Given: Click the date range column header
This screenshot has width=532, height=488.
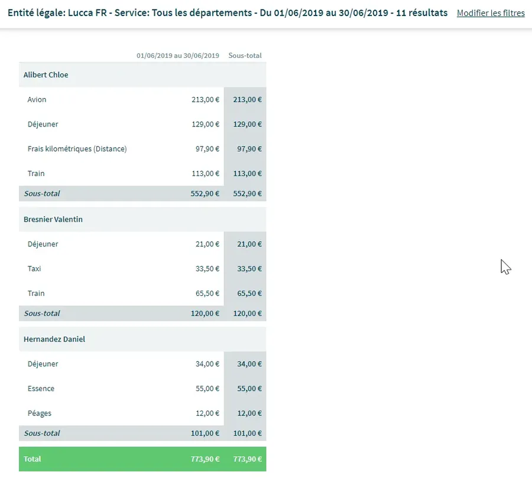Looking at the screenshot, I should coord(177,56).
